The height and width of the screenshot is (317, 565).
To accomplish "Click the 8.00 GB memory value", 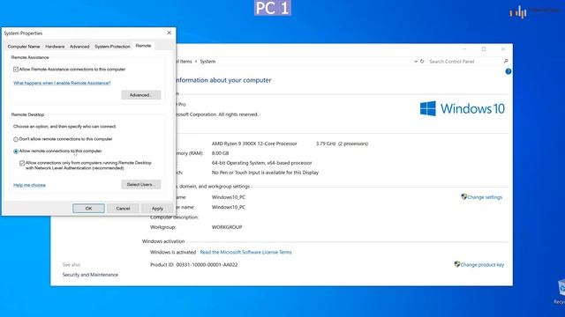I will pyautogui.click(x=220, y=153).
